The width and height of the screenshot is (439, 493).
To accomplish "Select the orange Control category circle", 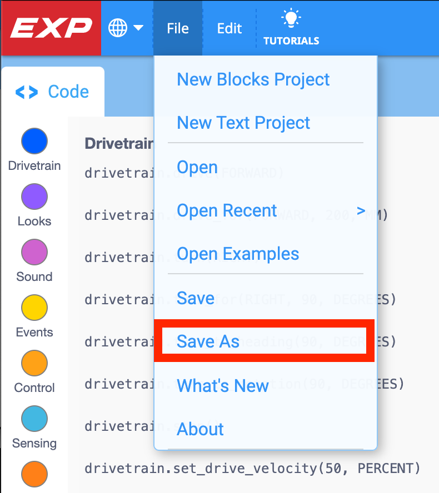I will (x=34, y=363).
